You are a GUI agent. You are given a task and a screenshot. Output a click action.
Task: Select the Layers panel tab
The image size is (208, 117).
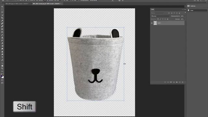[152, 9]
